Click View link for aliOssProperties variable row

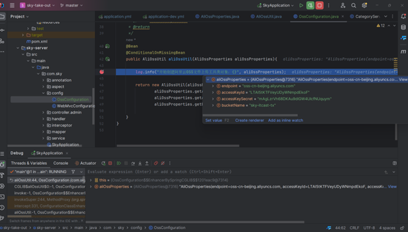point(392,187)
